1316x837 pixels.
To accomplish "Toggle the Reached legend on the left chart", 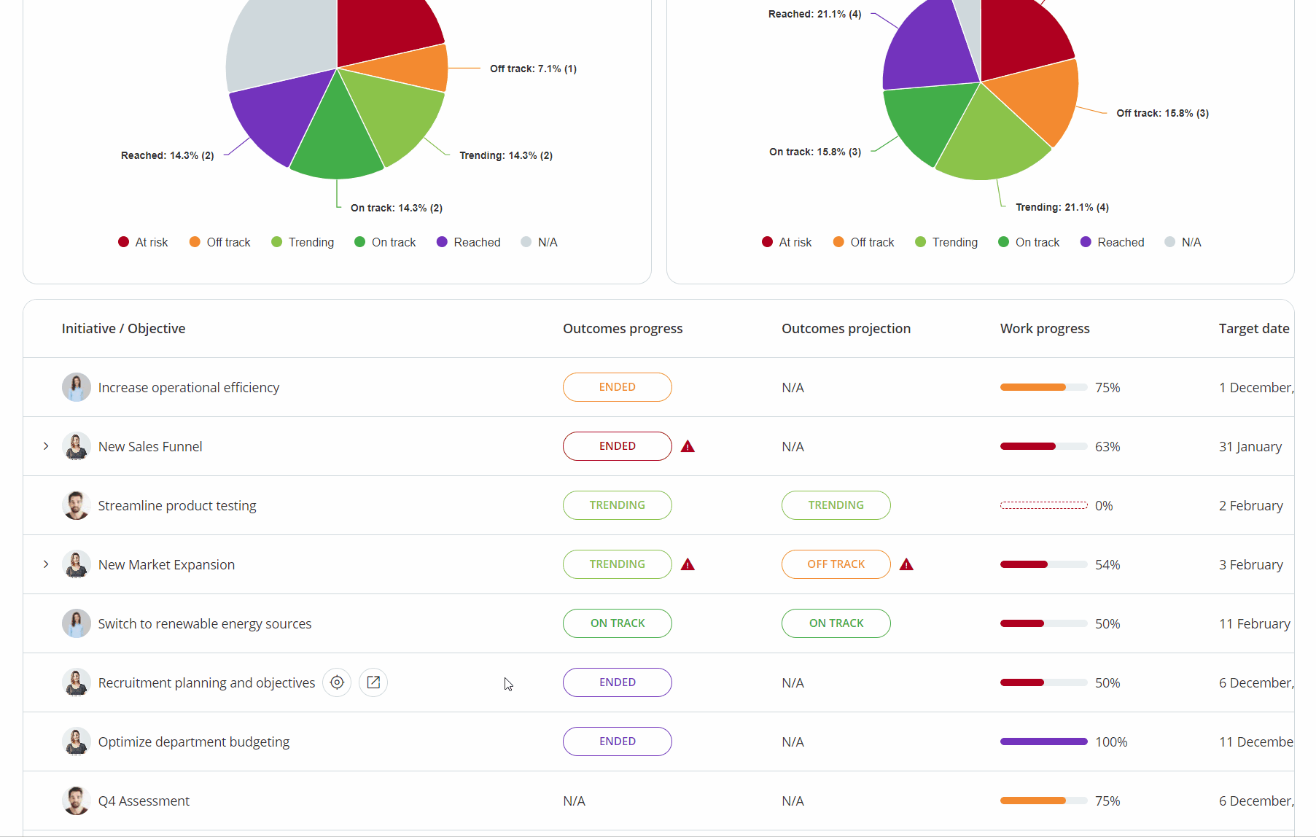I will tap(469, 241).
